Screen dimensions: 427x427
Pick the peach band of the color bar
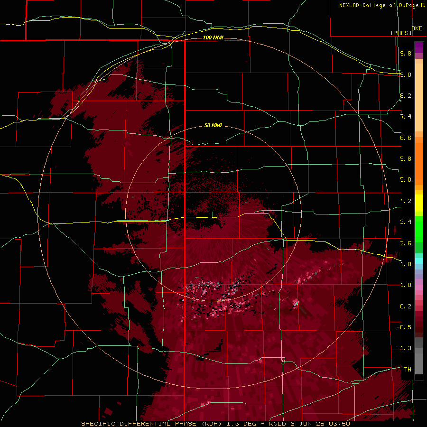click(x=419, y=95)
